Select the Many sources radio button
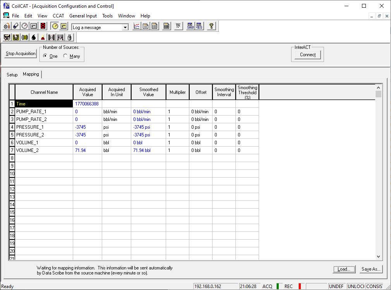 coord(65,56)
